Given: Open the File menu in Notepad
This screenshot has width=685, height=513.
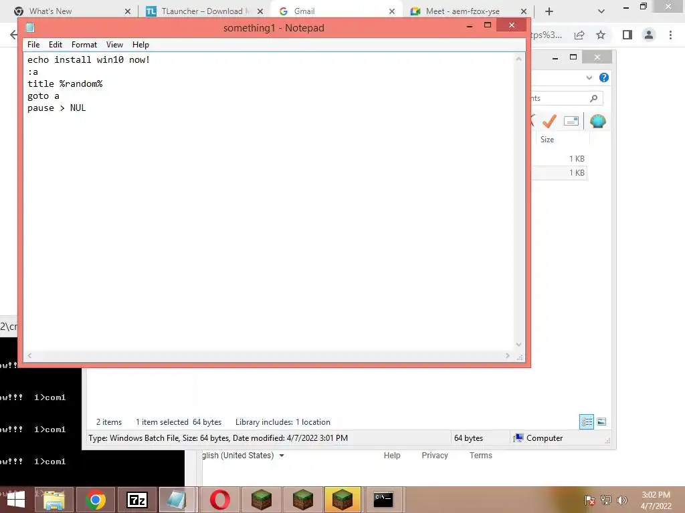Looking at the screenshot, I should (33, 45).
